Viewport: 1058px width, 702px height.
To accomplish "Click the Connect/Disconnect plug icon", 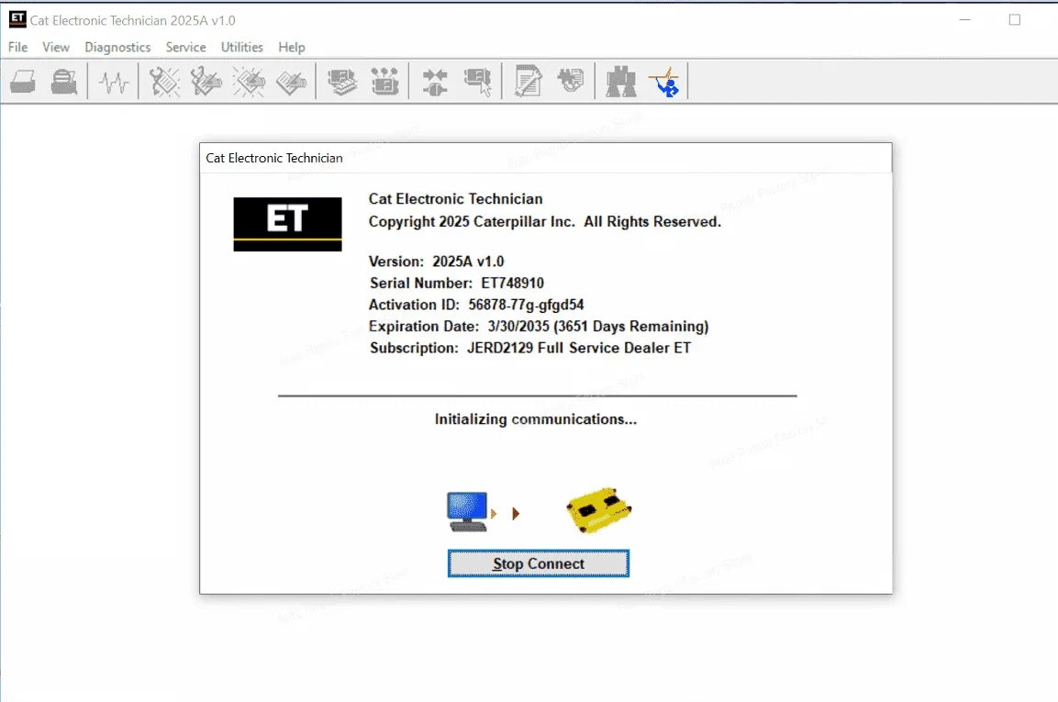I will (434, 81).
